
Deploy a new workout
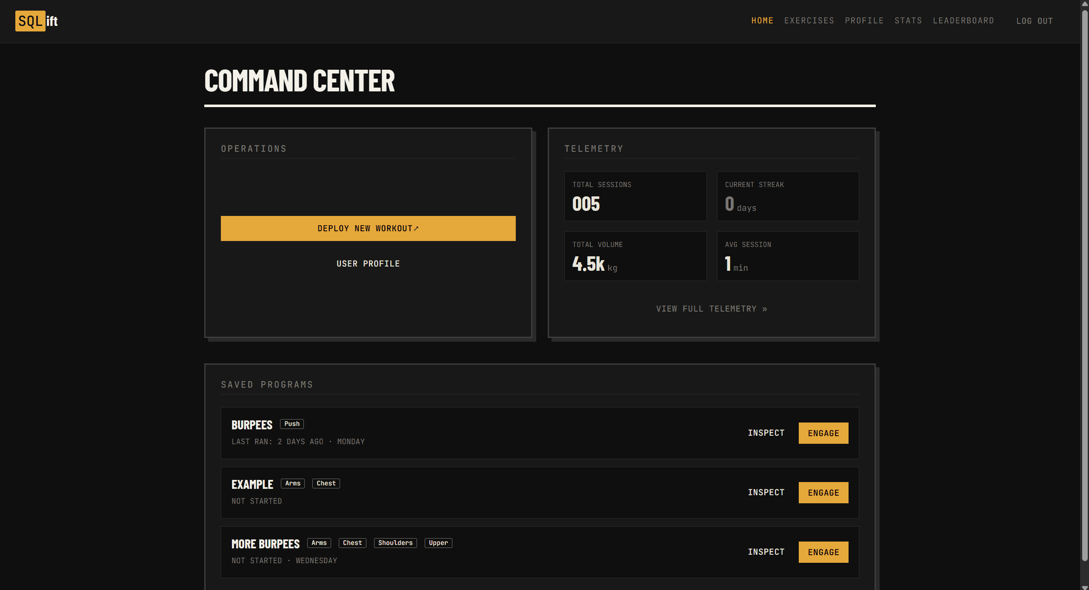(x=368, y=228)
